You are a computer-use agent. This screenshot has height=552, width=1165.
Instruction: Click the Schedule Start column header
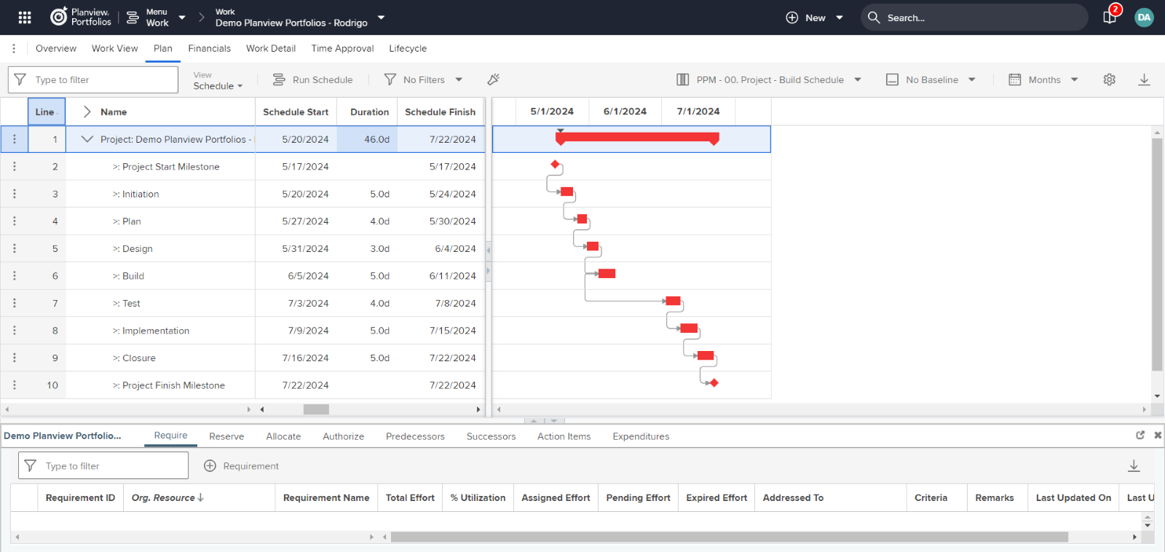pyautogui.click(x=296, y=111)
